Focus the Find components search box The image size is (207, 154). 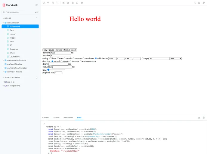click(x=20, y=12)
